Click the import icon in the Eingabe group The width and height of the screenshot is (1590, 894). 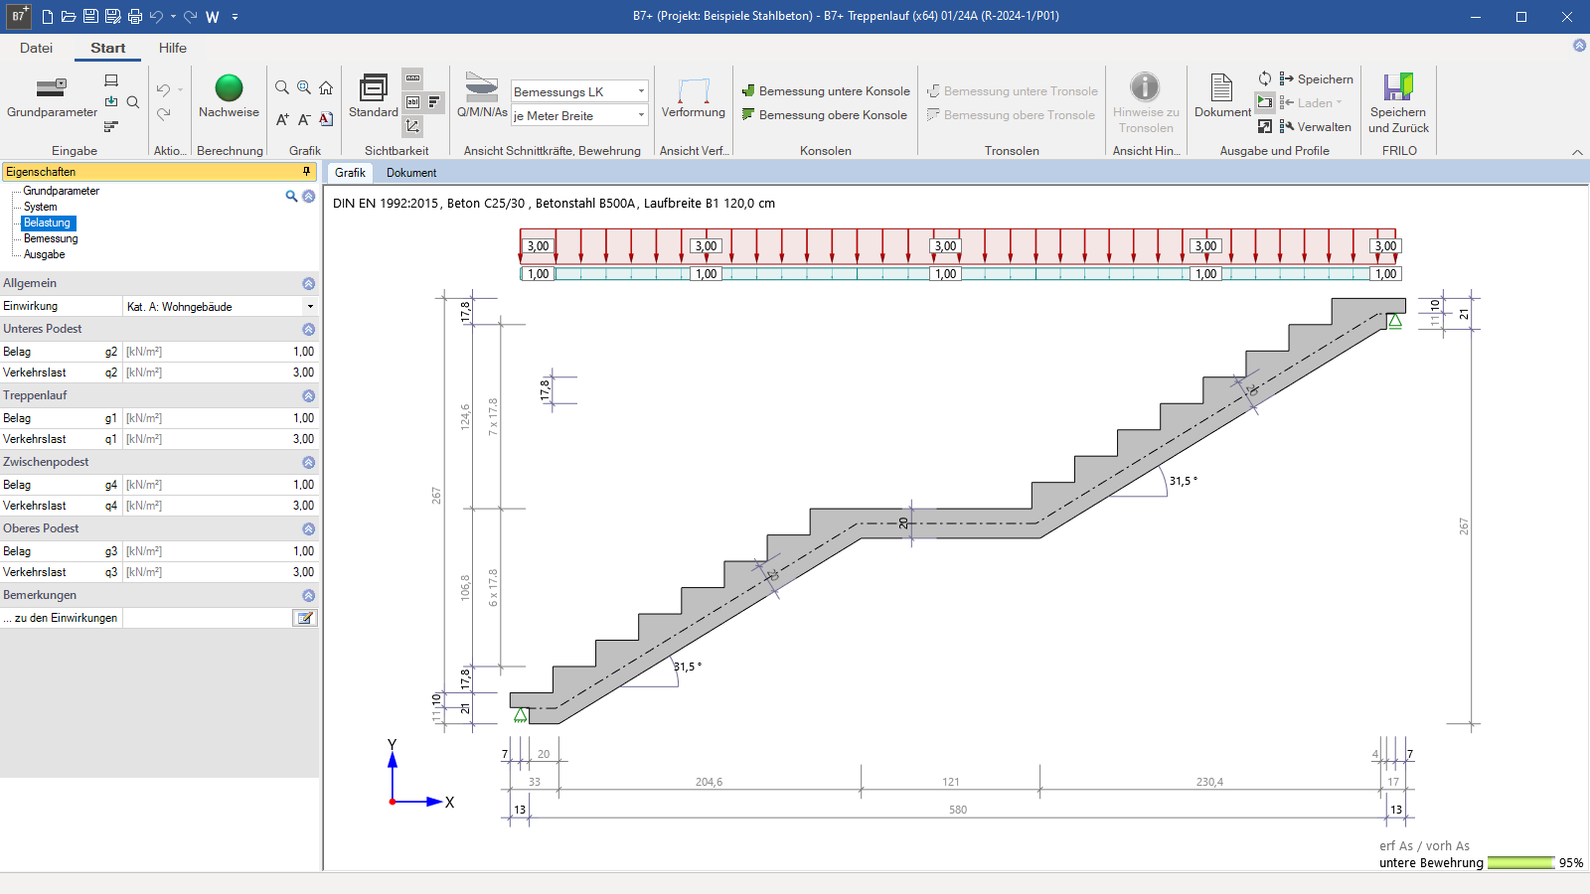pyautogui.click(x=111, y=102)
